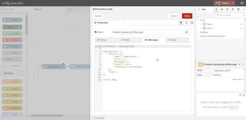Open the name library dropdown button
The width and height of the screenshot is (246, 120).
point(187,32)
